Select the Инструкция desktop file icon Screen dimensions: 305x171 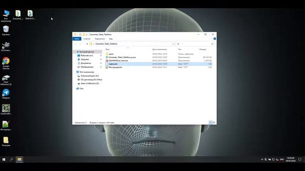click(6, 125)
